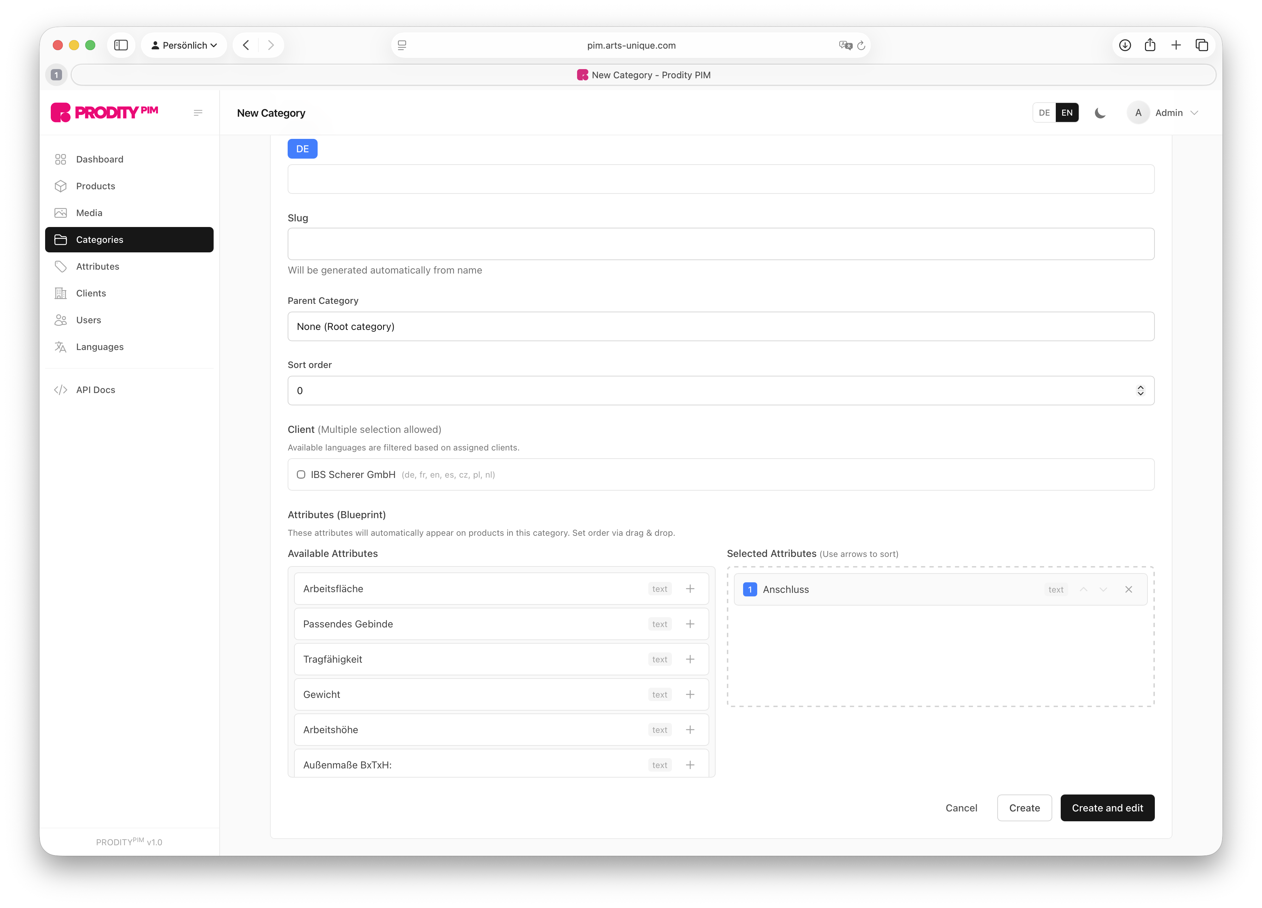Expand the Admin user menu
Viewport: 1262px width, 908px height.
(1168, 113)
